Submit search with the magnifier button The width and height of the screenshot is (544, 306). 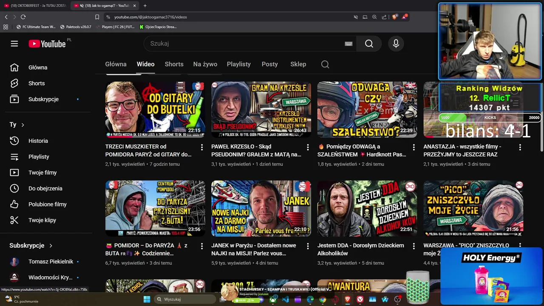(369, 44)
